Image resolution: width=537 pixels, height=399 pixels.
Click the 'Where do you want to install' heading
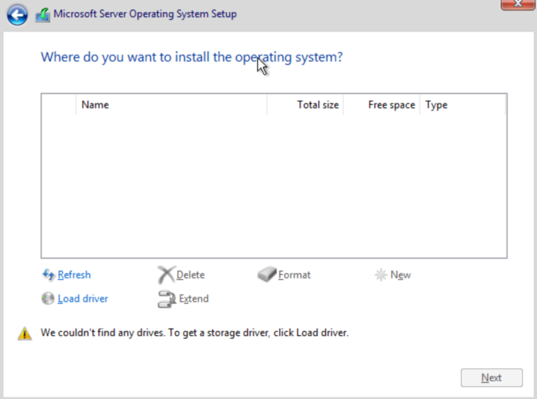pos(192,57)
